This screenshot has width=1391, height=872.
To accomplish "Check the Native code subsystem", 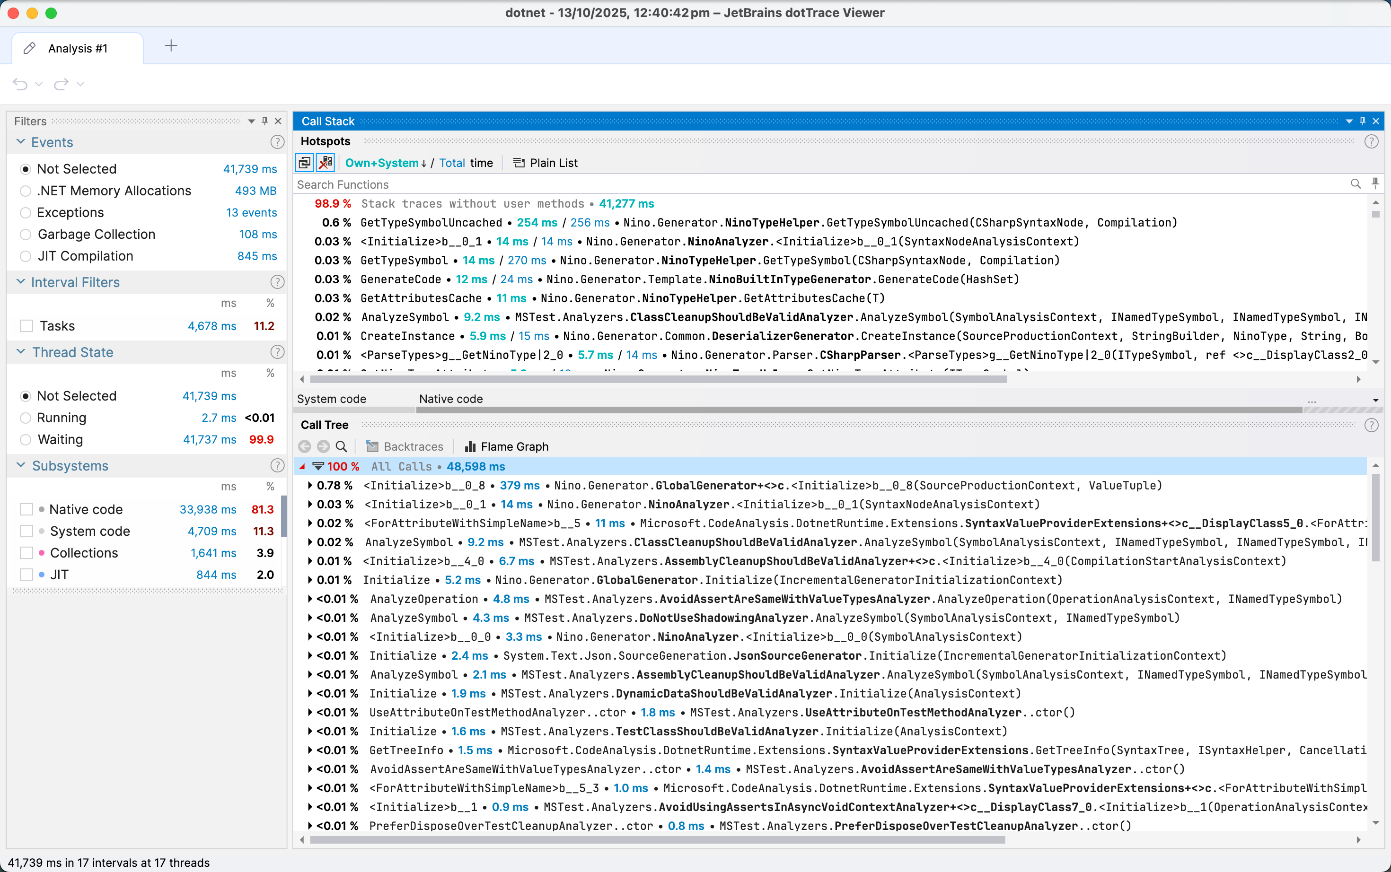I will (x=26, y=509).
